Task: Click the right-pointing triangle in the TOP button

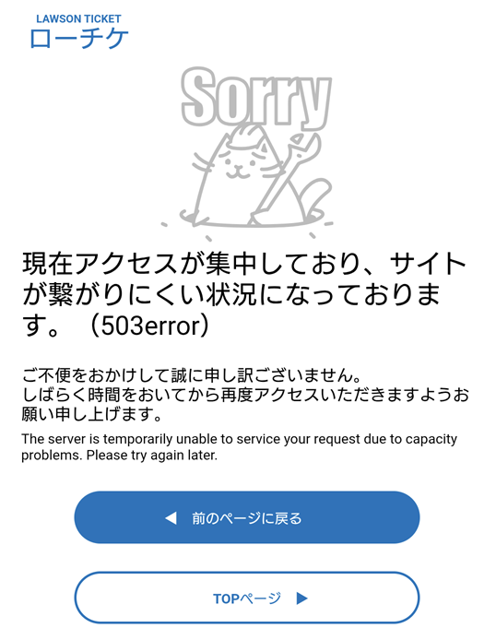Action: [x=301, y=599]
